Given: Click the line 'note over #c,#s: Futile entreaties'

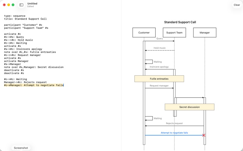Looking at the screenshot, I should (x=30, y=52).
